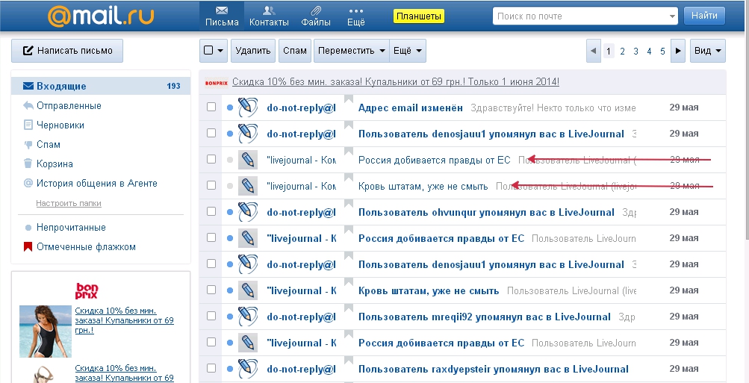Check the raxdyepsteir message checkbox
Screen dimensions: 749x383
211,368
